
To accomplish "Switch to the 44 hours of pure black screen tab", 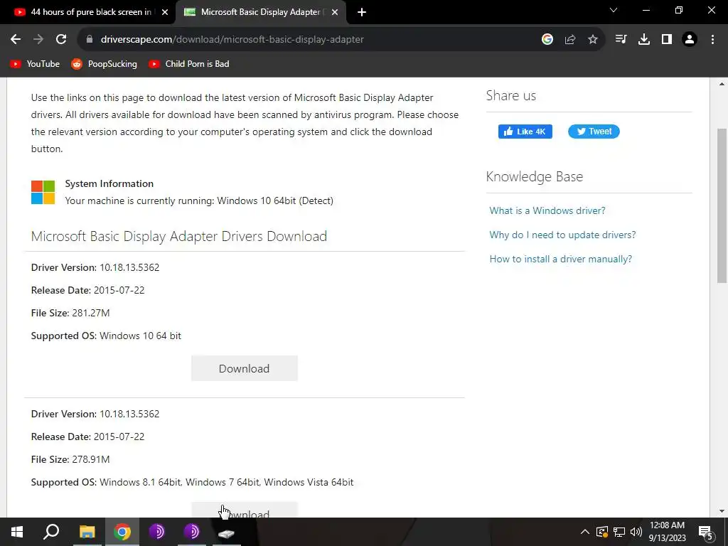I will tap(91, 12).
